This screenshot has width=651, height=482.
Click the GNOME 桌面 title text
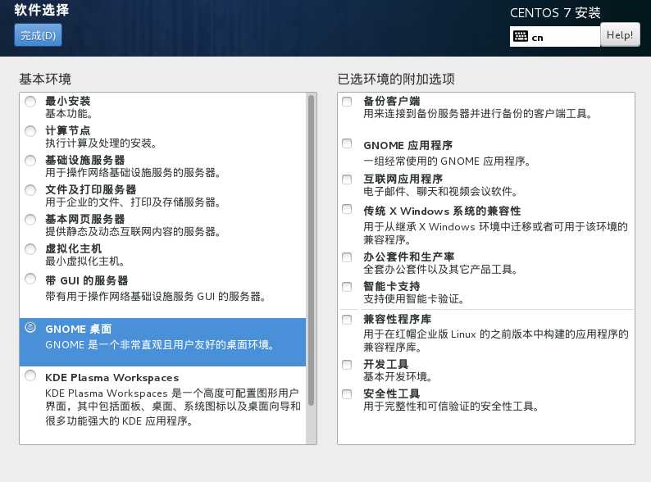(79, 330)
